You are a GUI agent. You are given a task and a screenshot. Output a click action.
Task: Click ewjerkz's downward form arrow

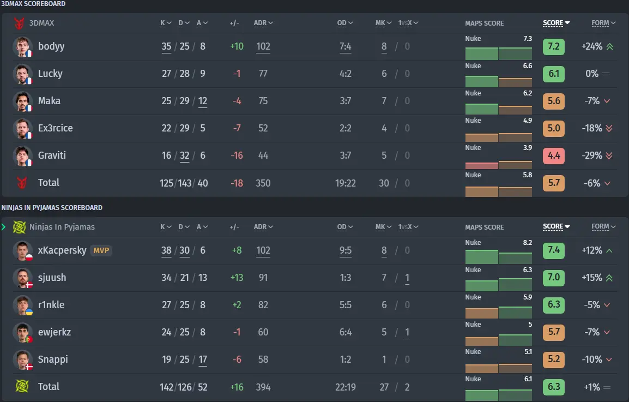607,333
